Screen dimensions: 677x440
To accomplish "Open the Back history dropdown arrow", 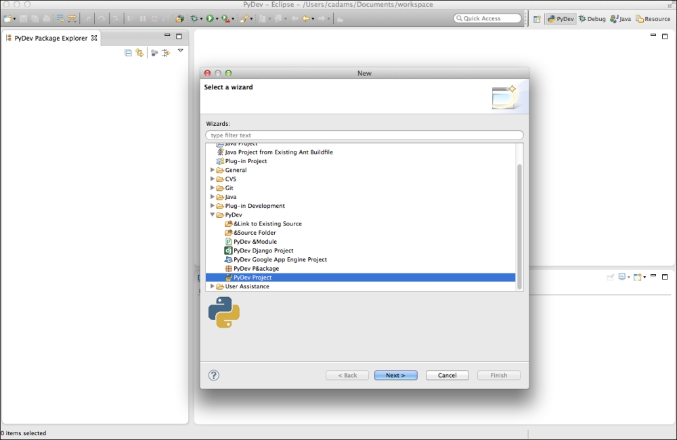I will point(313,19).
